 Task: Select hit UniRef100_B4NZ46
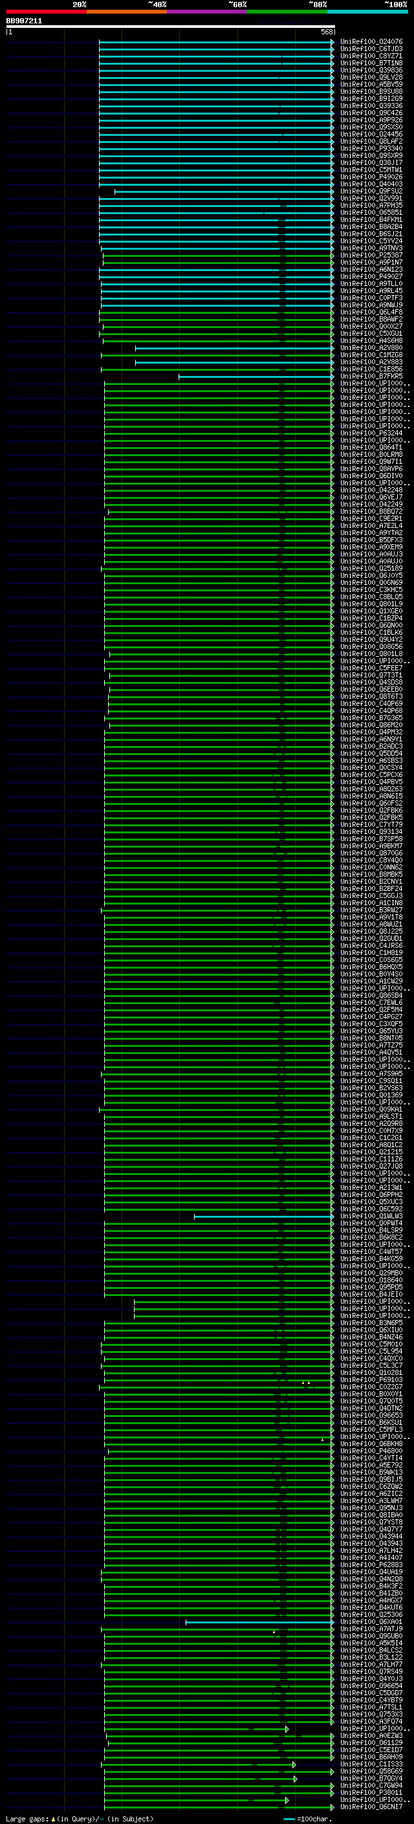pos(371,1337)
